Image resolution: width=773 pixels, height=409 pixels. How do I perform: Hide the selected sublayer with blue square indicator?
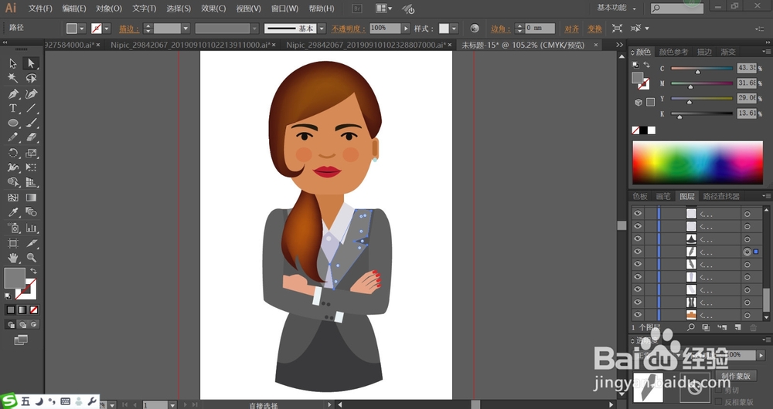coord(638,252)
